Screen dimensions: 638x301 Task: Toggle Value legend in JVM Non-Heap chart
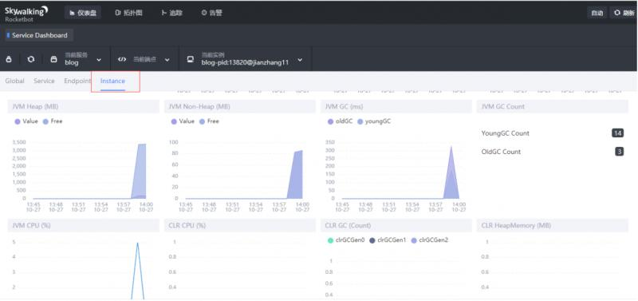click(183, 121)
